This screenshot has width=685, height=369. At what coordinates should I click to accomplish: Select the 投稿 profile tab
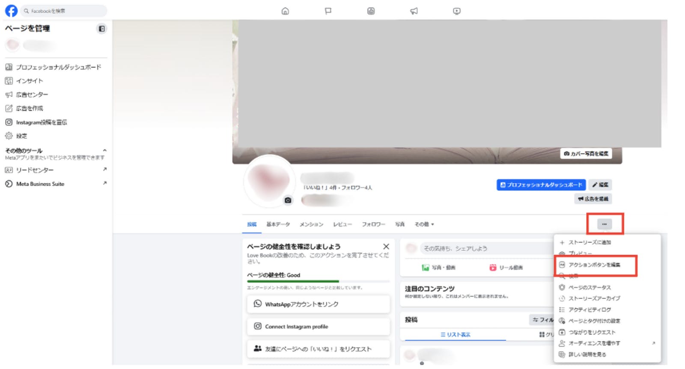252,224
